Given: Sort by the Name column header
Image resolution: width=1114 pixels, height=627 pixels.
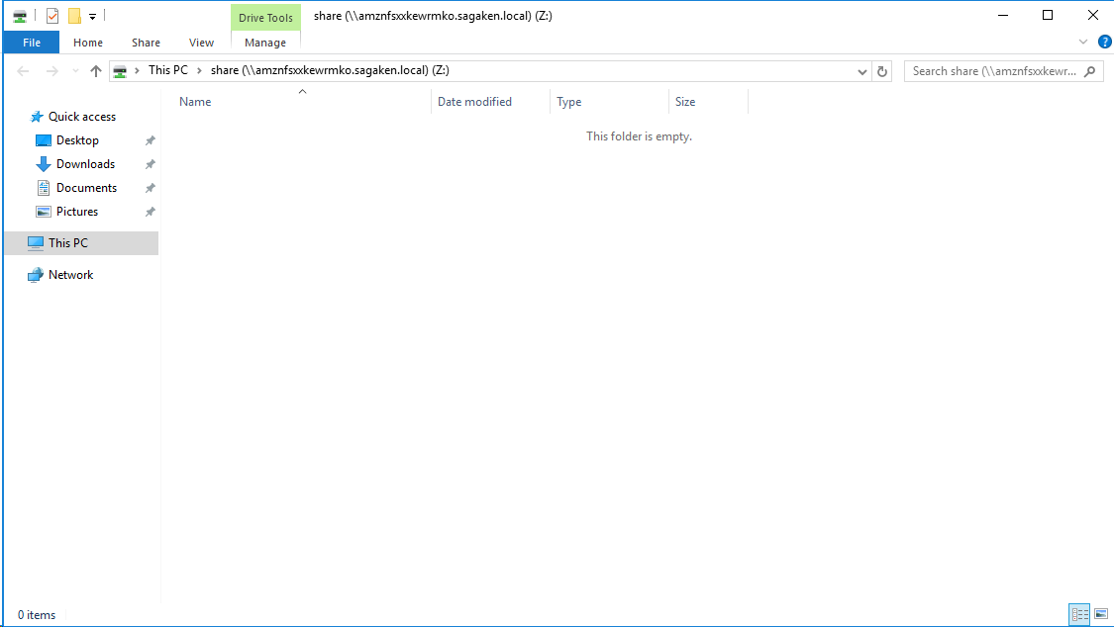Looking at the screenshot, I should 302,102.
